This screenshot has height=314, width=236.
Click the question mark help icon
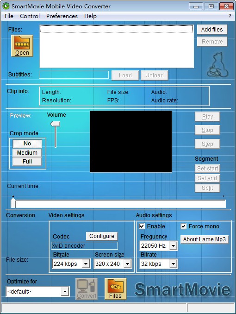[230, 16]
